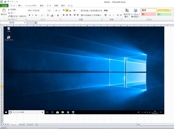Screen dimensions: 174x129
Task: Open the MS Pゴシック font name dropdown
Action: click(x=47, y=11)
